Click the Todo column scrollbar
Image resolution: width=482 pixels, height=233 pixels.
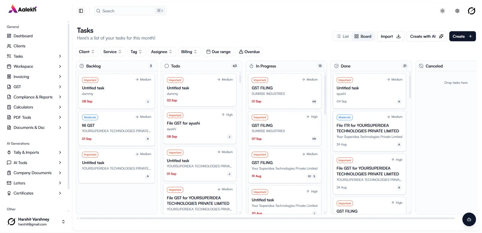[240, 78]
